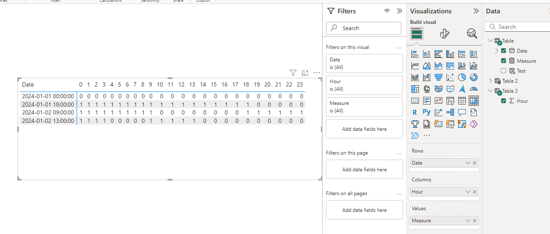This screenshot has height=234, width=550.
Task: Open the Measure filter card
Action: point(364,107)
